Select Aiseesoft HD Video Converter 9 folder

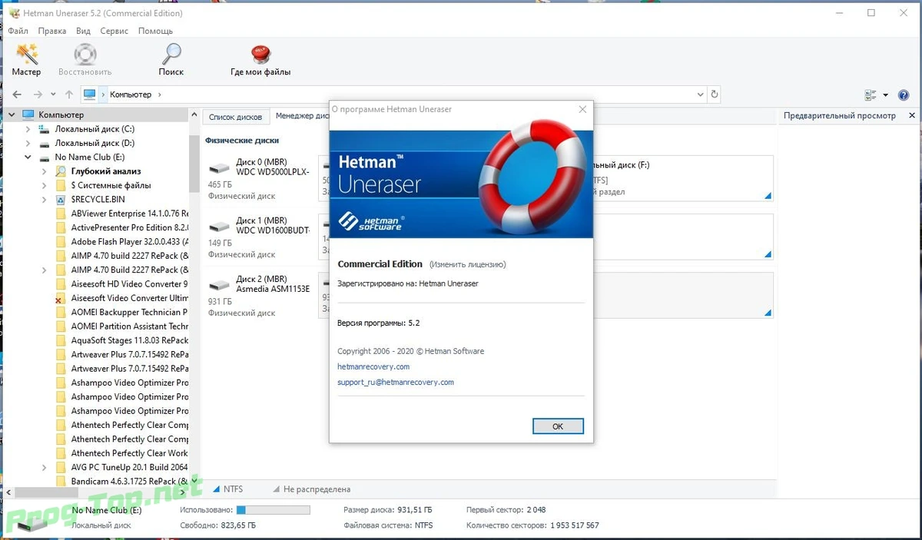click(x=130, y=284)
